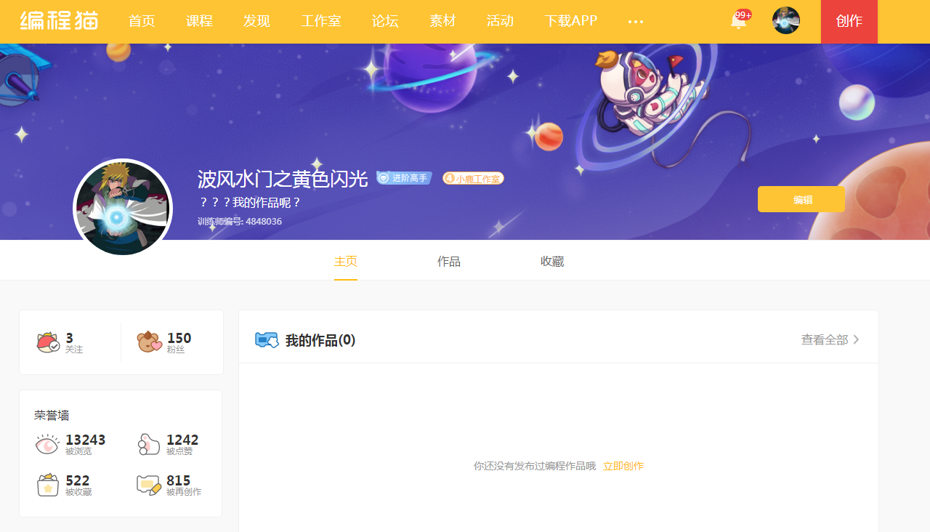Image resolution: width=930 pixels, height=532 pixels.
Task: Open the user avatar in the navbar
Action: 786,20
